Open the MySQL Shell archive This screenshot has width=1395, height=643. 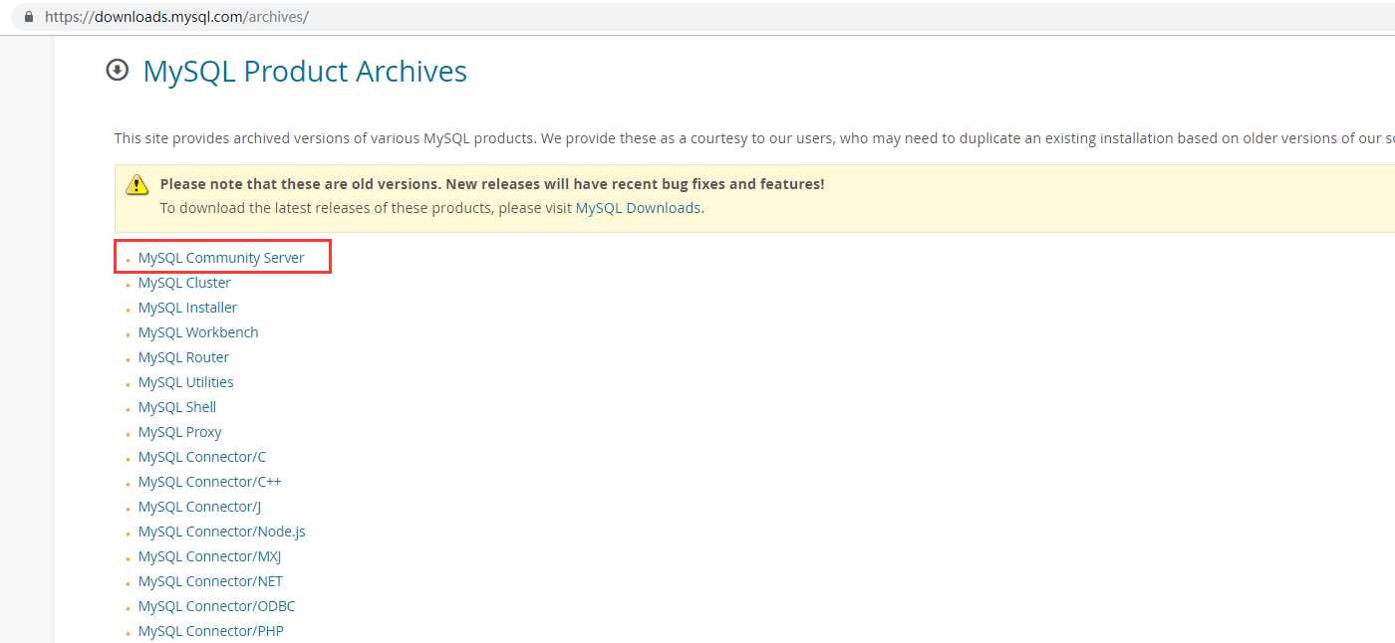click(177, 407)
